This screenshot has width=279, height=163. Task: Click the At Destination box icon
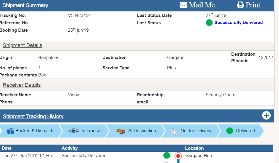click(x=121, y=131)
